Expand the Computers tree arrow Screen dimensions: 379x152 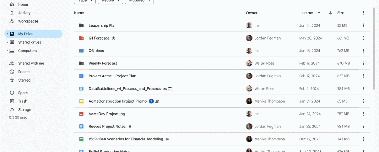coord(7,51)
